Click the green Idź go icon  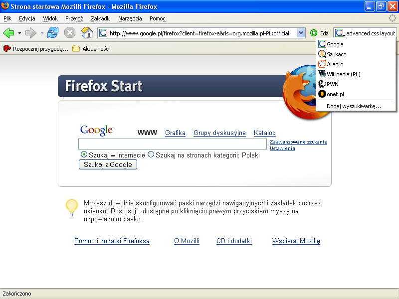click(x=314, y=33)
